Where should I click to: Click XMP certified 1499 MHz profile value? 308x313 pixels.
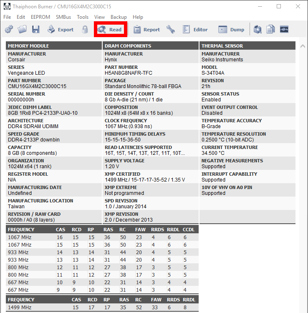click(x=145, y=180)
